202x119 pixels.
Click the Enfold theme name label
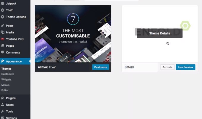129,67
